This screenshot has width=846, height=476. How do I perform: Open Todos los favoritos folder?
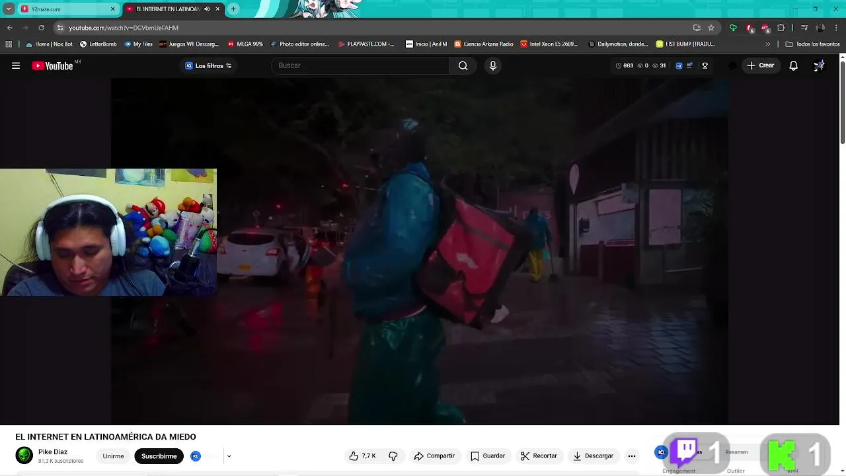click(x=812, y=44)
